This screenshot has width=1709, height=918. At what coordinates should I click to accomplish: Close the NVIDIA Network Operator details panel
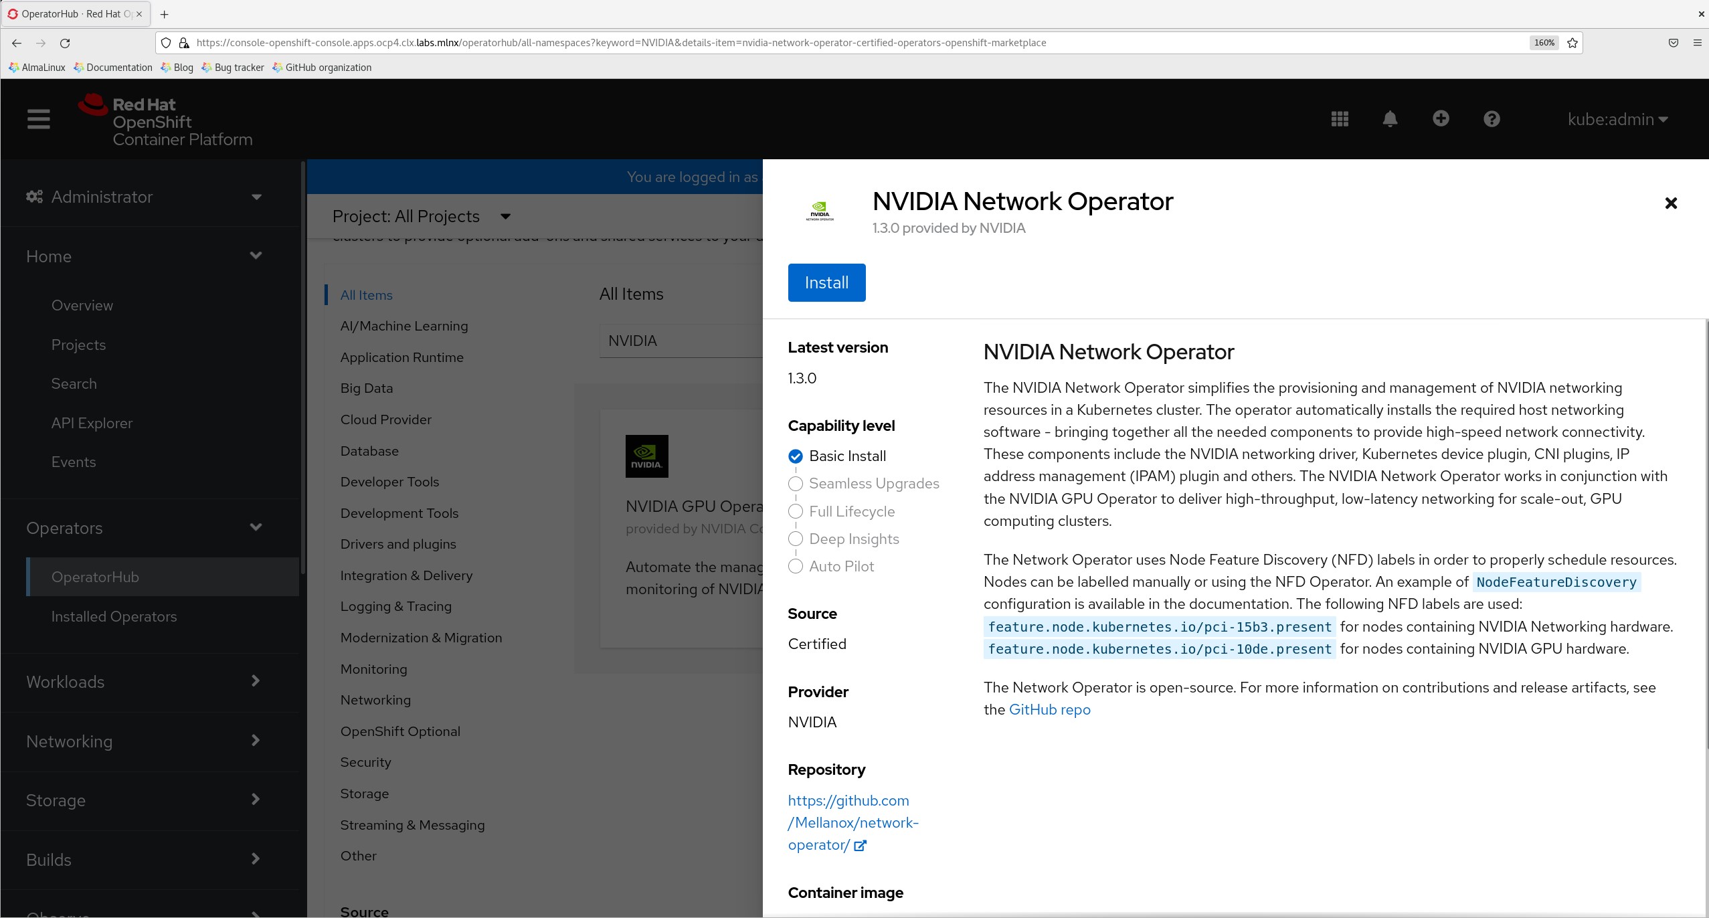pyautogui.click(x=1671, y=203)
